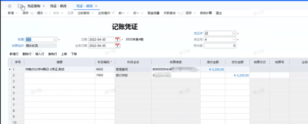This screenshot has width=308, height=124.
Task: Click 新增行 to add a row
Action: click(x=14, y=54)
